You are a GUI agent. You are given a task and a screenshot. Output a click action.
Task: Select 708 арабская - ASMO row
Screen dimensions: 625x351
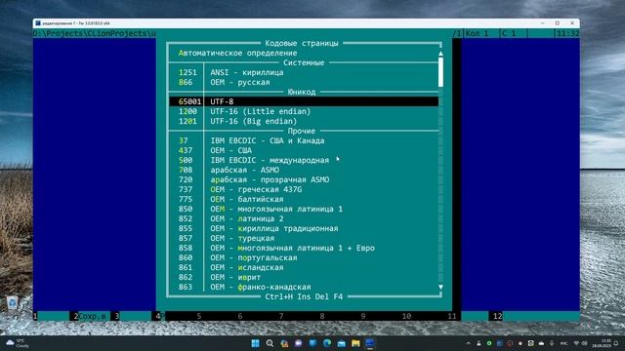(304, 170)
